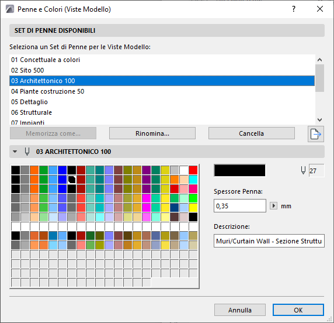Click the Annulla button

[240, 310]
